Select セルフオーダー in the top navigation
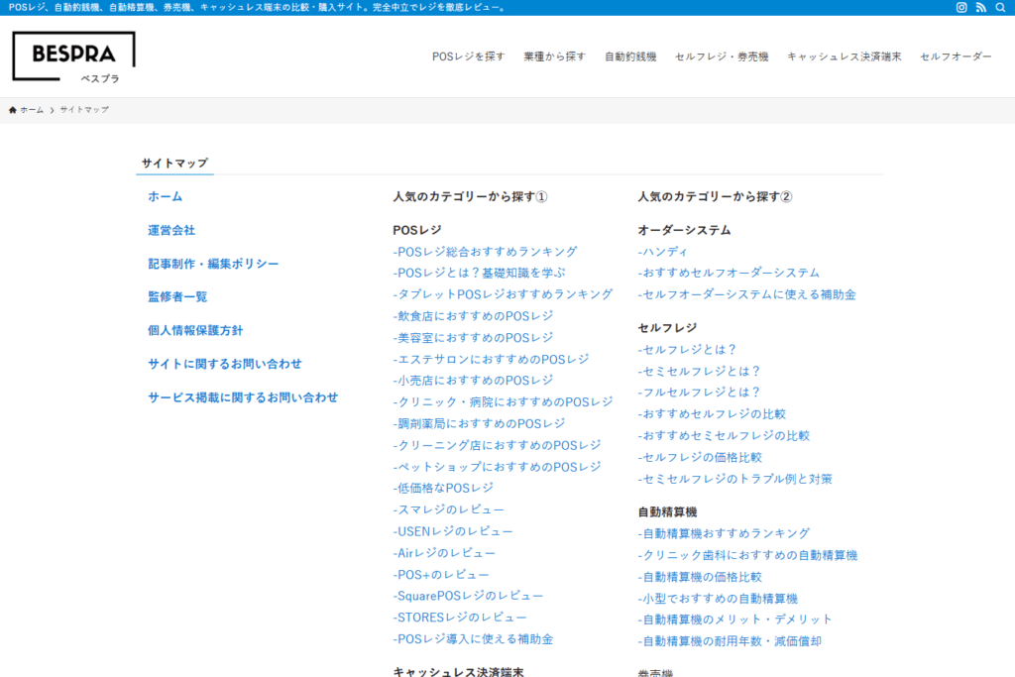1015x677 pixels. point(954,56)
